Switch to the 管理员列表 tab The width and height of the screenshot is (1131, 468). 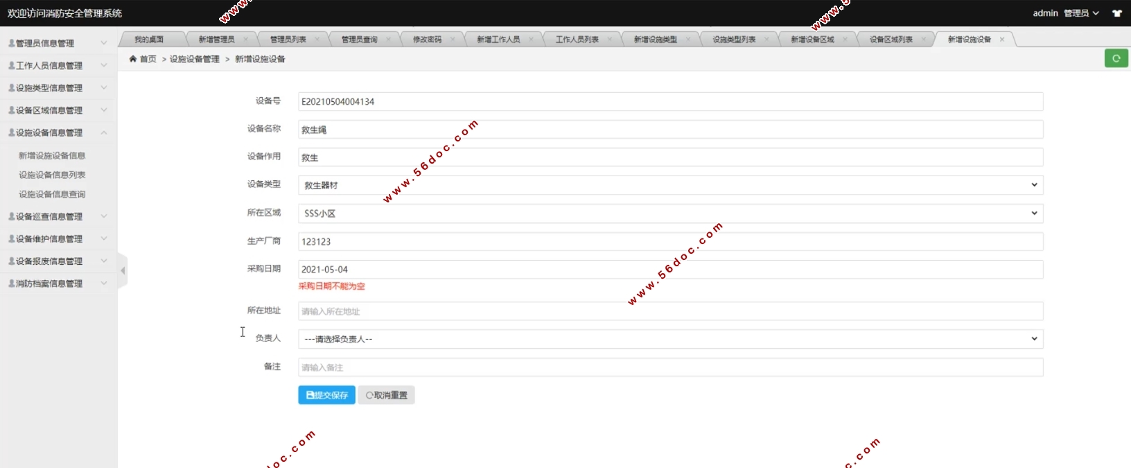coord(288,40)
